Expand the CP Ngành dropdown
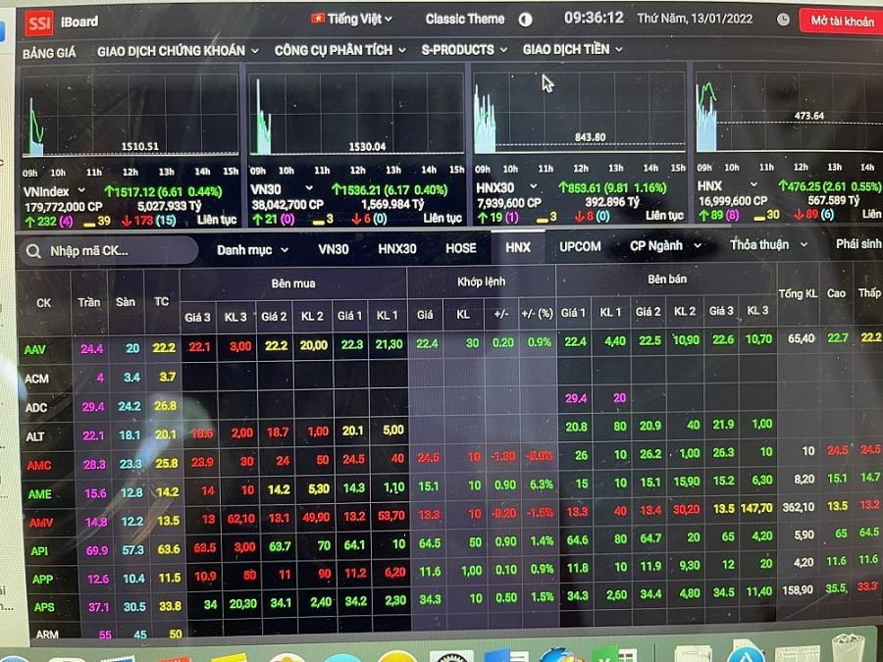883x662 pixels. (x=666, y=245)
